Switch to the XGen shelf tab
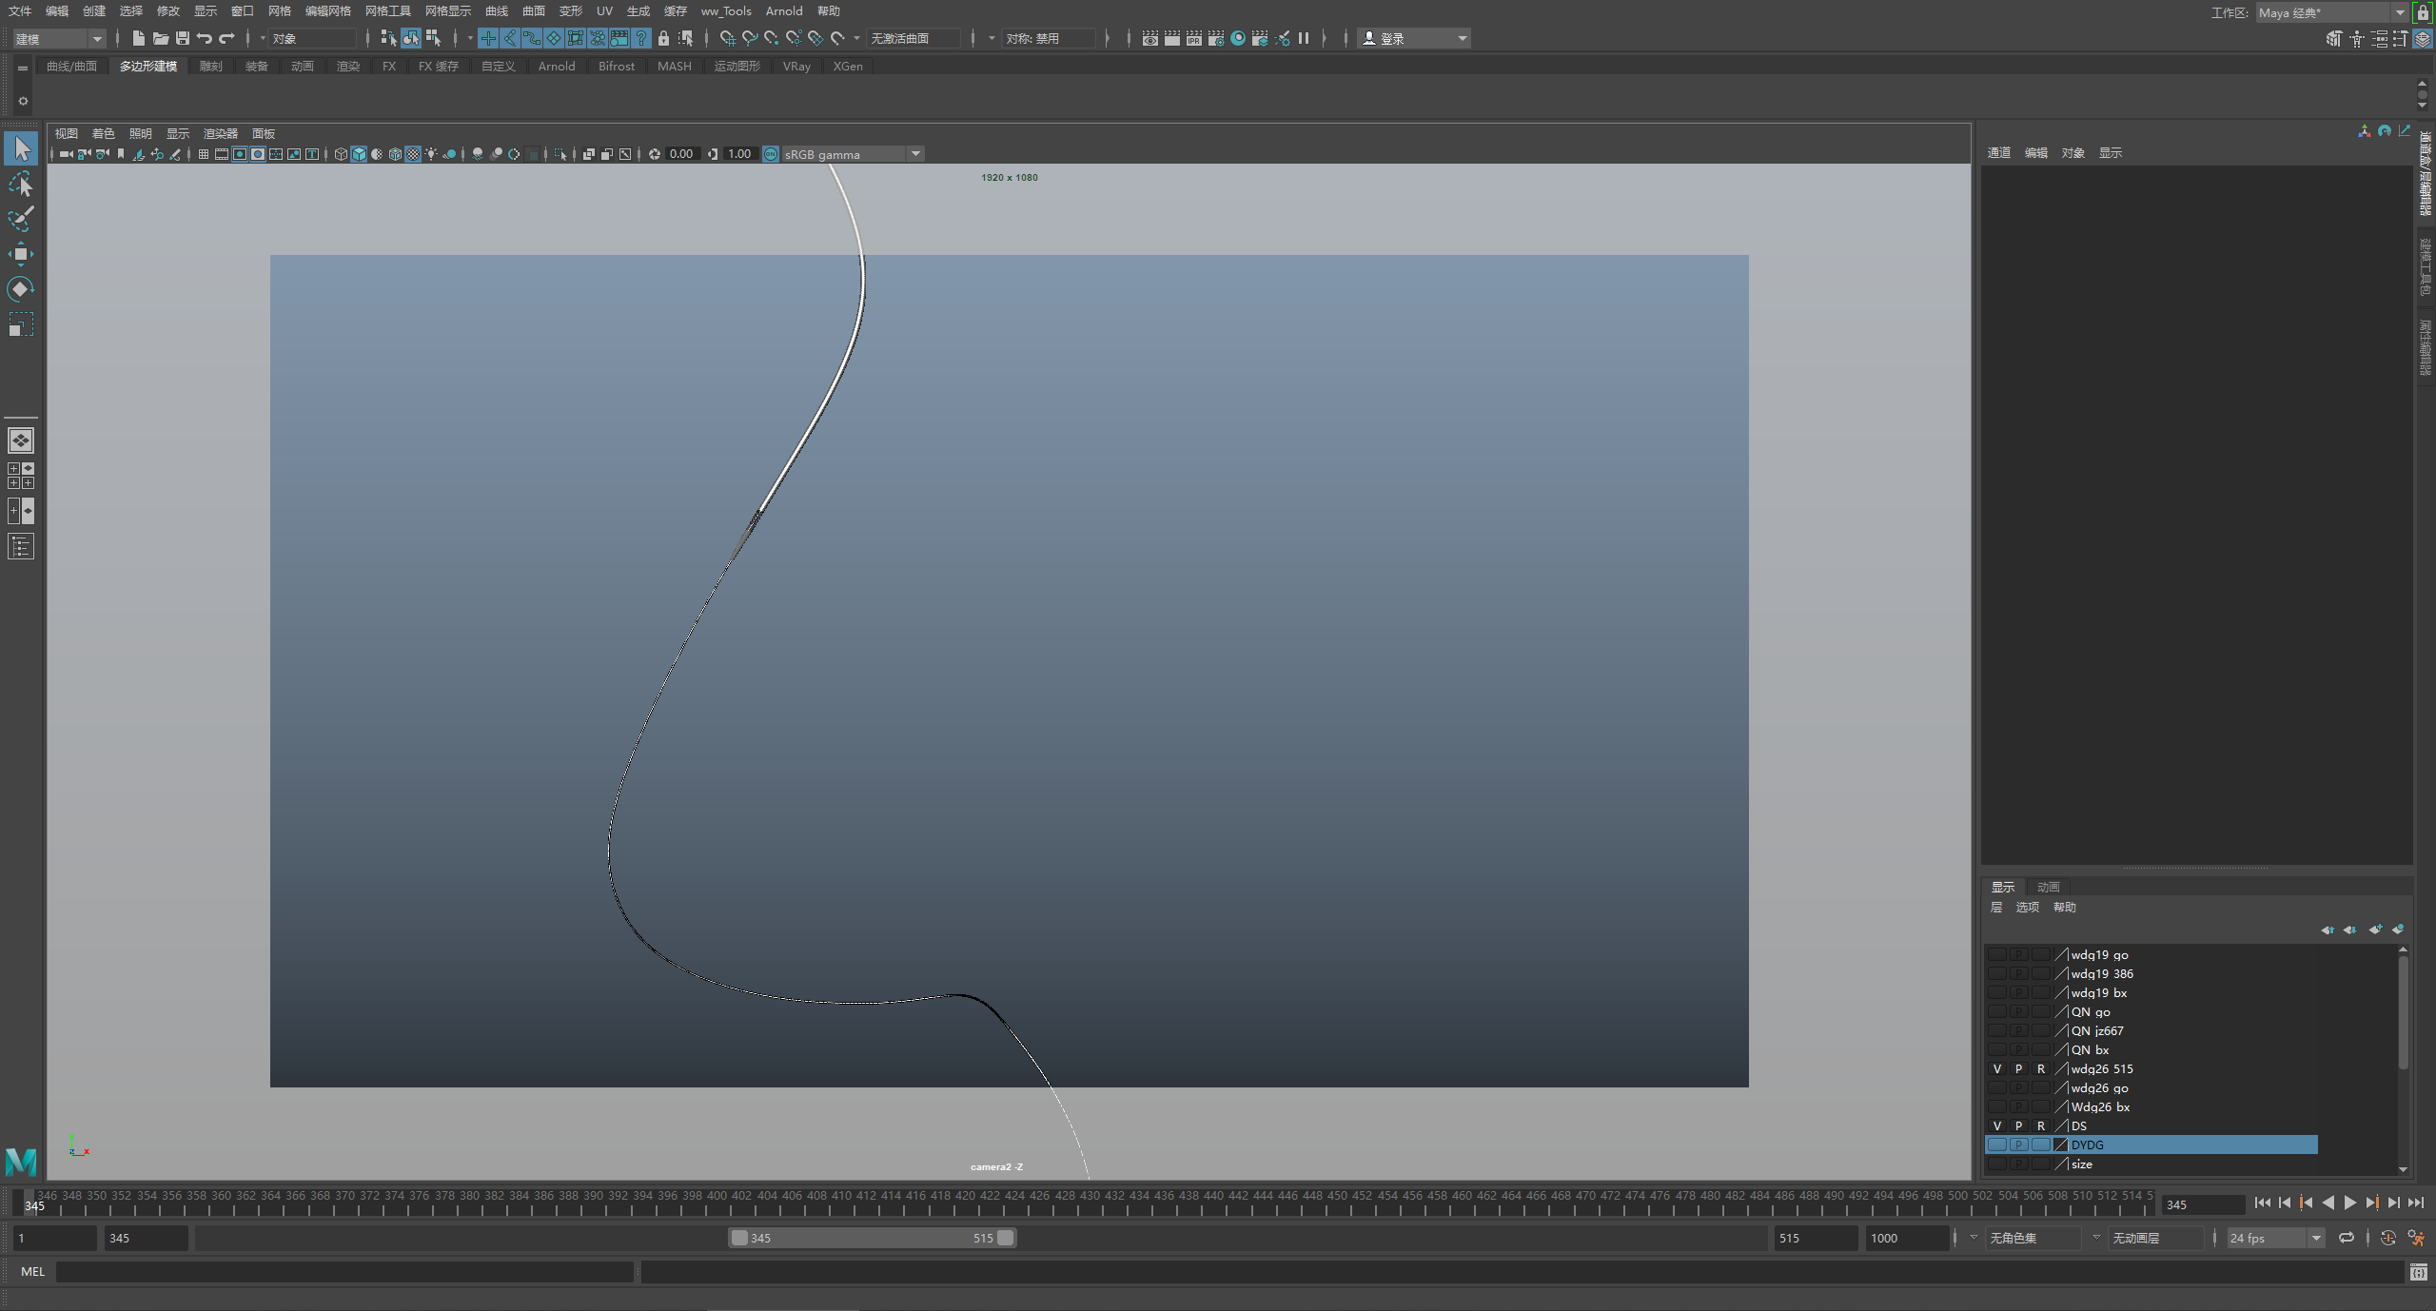 coord(848,66)
